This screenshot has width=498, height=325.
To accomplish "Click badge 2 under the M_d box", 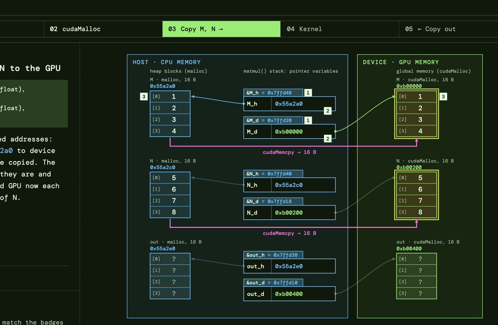I will click(328, 139).
